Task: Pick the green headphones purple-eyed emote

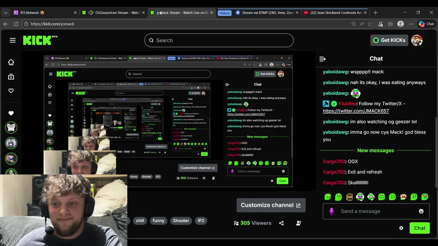Action: coord(360,197)
